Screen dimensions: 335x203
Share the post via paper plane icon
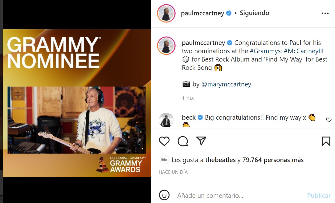point(201,141)
